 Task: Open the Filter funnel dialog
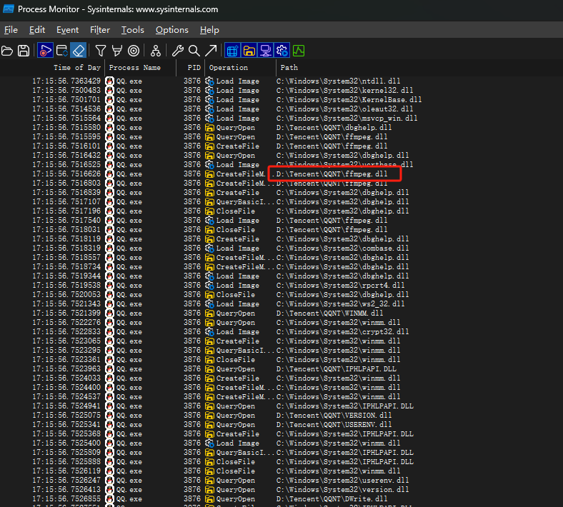(x=101, y=51)
